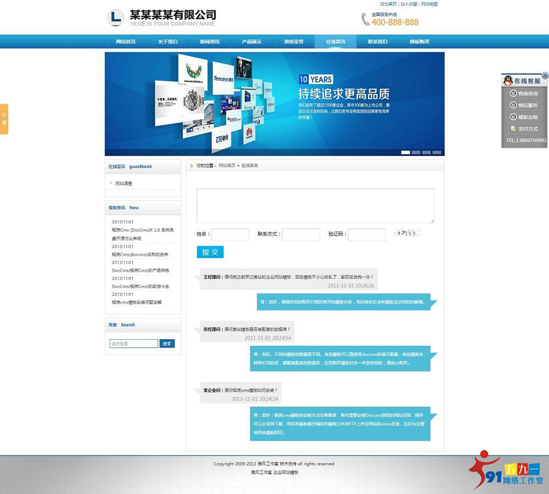Close the 在线客服 floating panel
Image resolution: width=549 pixels, height=494 pixels.
[x=545, y=75]
